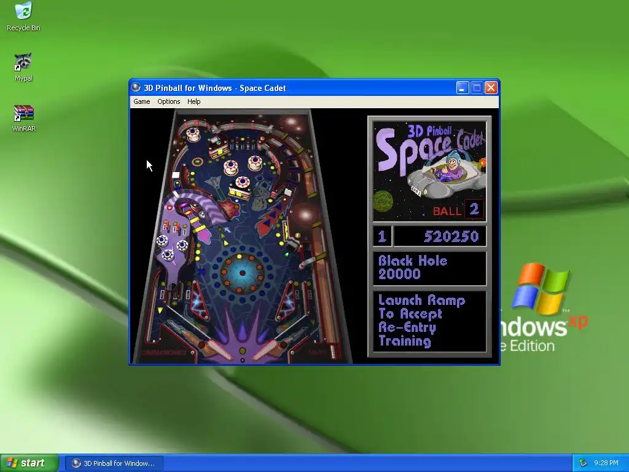Close the 3D Pinball window

491,87
